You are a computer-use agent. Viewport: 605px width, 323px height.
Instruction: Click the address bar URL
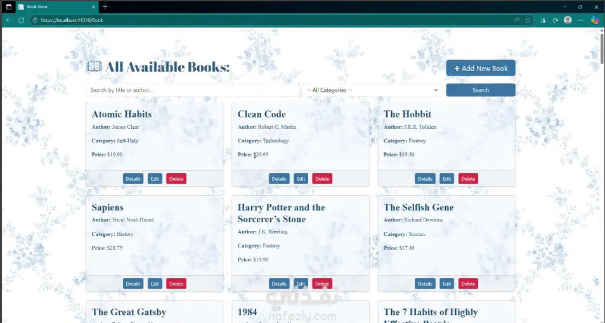click(72, 20)
